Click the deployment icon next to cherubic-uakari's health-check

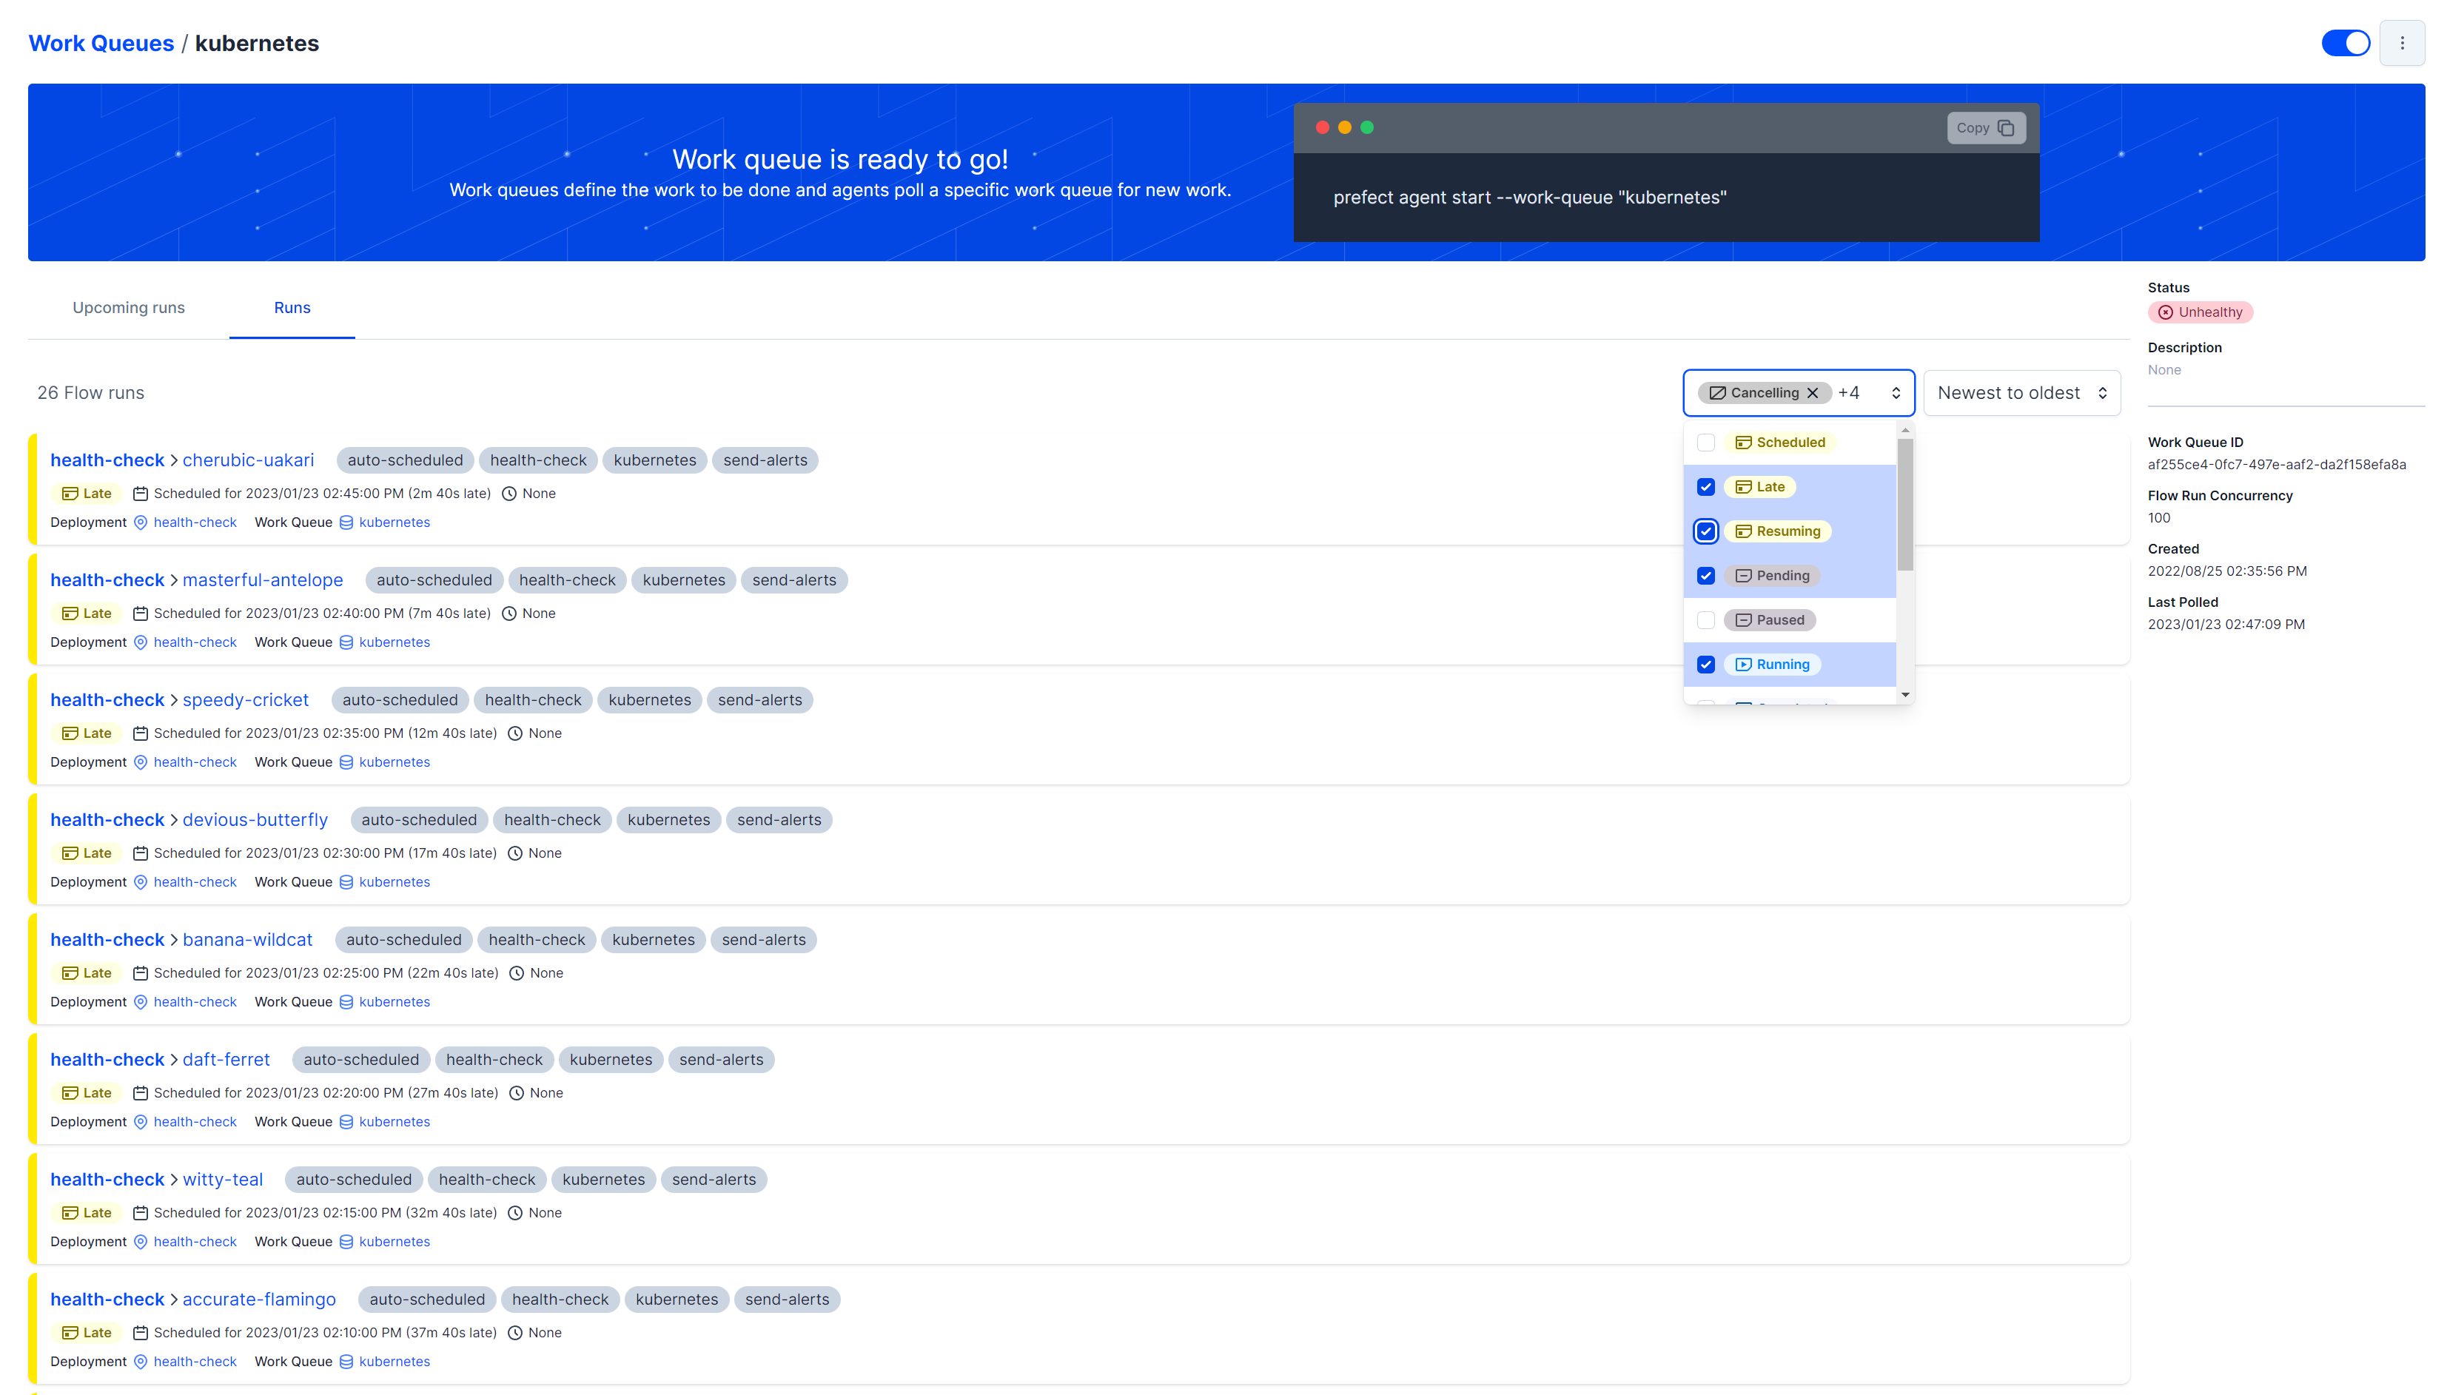(x=141, y=522)
